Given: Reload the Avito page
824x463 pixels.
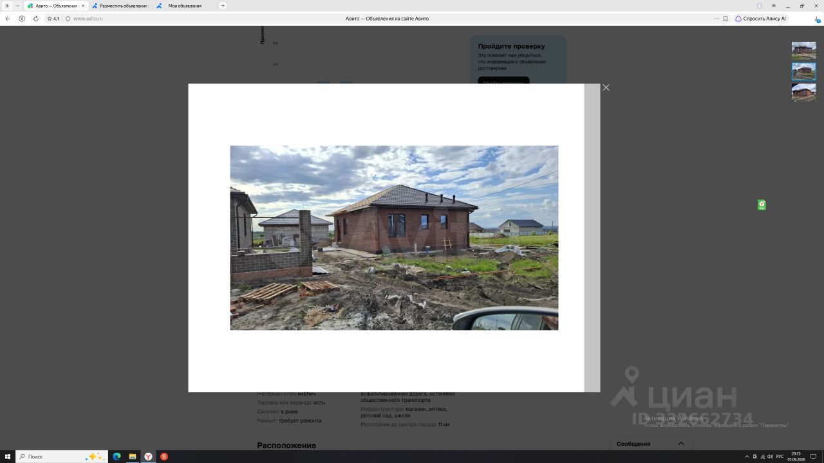Looking at the screenshot, I should (36, 19).
